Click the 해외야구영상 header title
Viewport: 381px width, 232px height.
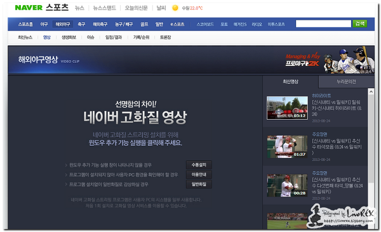(x=38, y=60)
